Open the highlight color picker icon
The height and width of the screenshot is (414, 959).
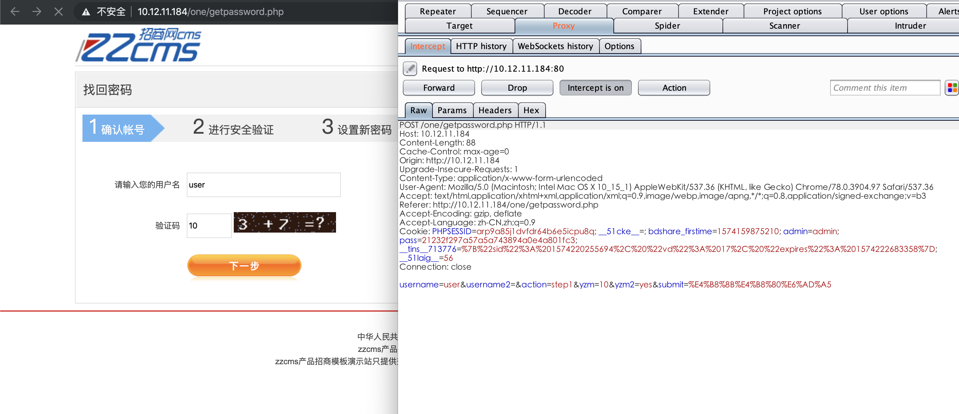pos(952,88)
